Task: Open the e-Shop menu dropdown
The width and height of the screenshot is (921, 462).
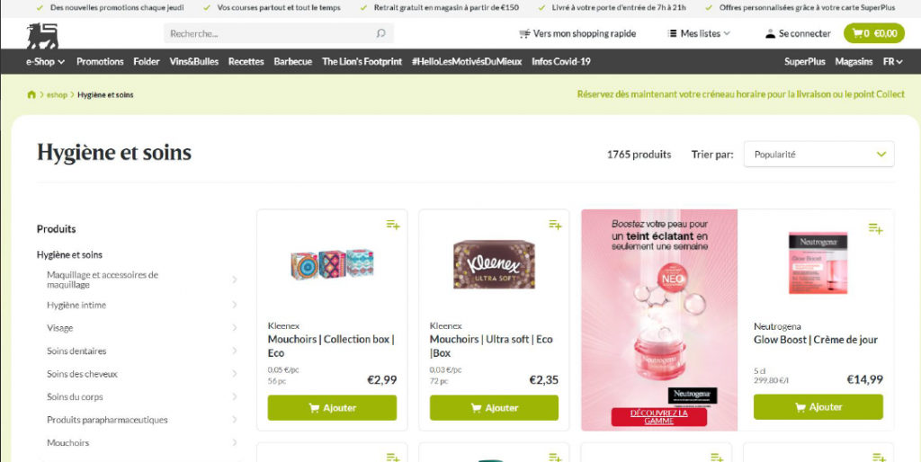Action: pos(45,62)
